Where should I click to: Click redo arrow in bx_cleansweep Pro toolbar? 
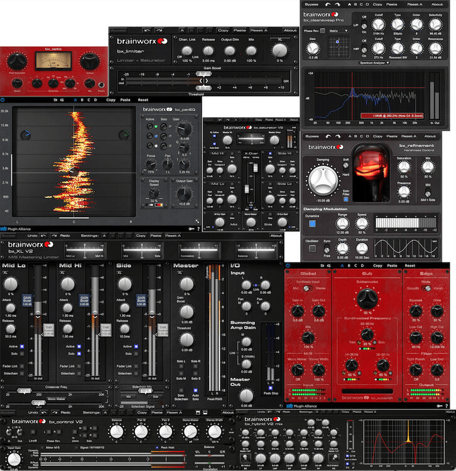pos(338,4)
